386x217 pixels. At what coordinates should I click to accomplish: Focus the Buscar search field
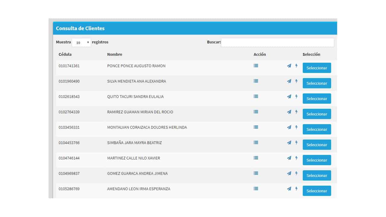click(x=277, y=42)
